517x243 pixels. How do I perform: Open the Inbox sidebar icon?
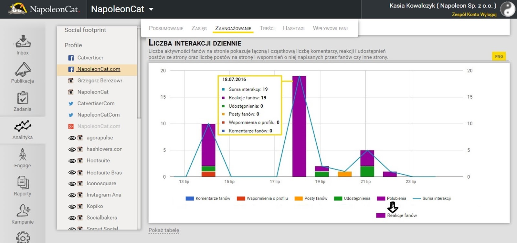(23, 42)
